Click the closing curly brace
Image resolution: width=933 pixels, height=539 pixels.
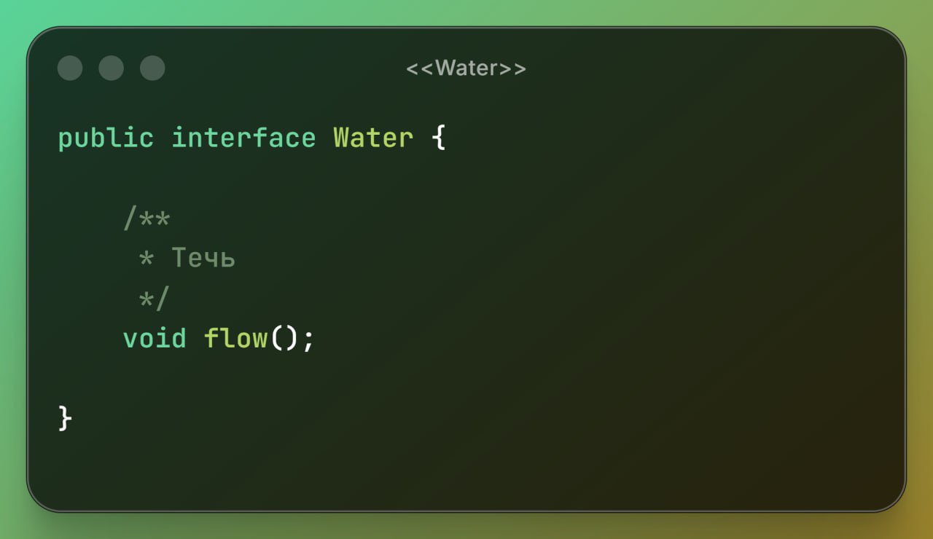[66, 419]
